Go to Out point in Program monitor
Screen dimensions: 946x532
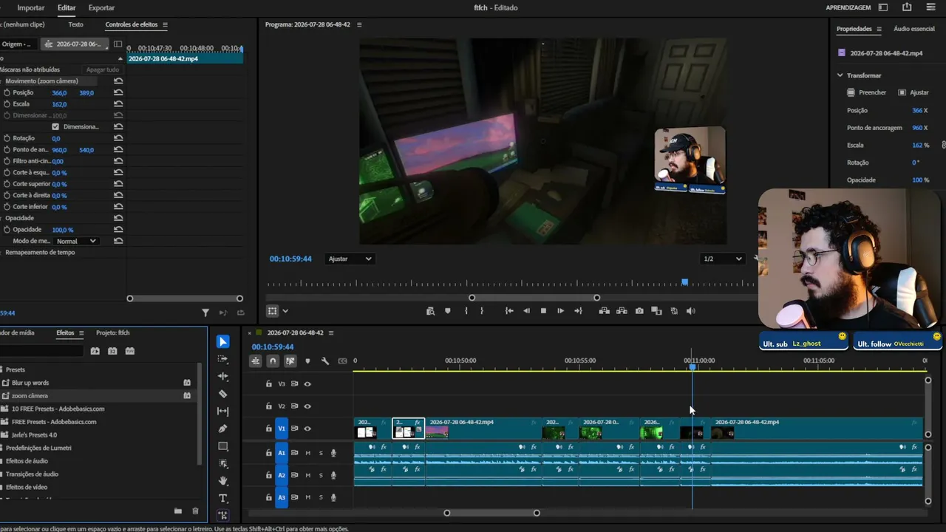578,311
